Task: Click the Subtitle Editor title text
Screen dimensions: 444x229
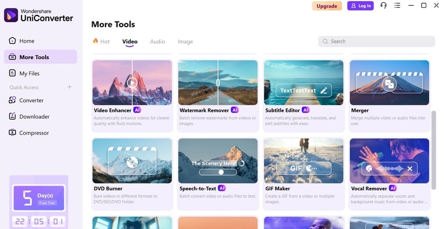Action: pyautogui.click(x=282, y=111)
